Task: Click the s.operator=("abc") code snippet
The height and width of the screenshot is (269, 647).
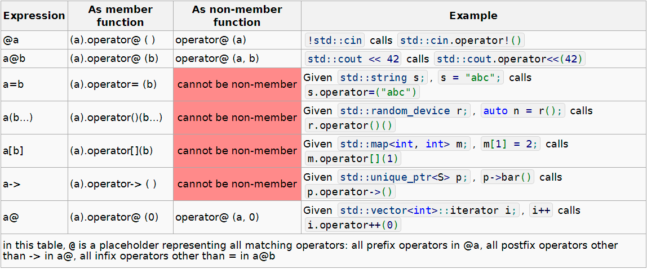Action: pos(362,92)
